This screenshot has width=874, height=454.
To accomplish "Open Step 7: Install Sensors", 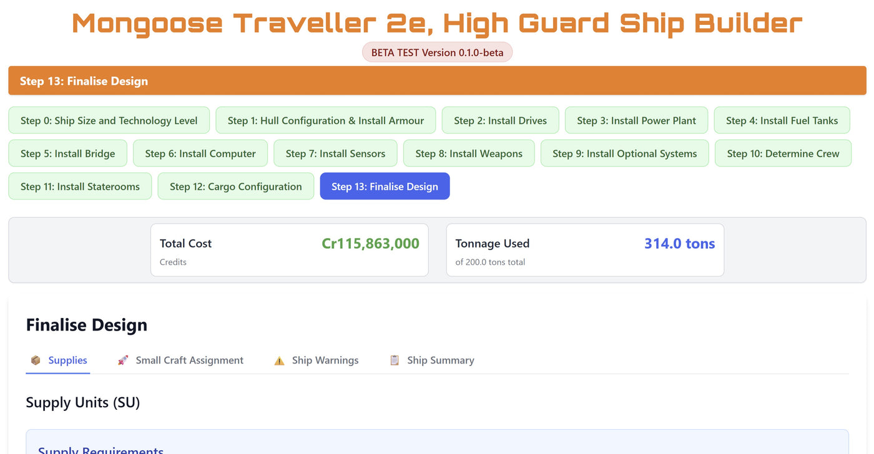I will 335,153.
